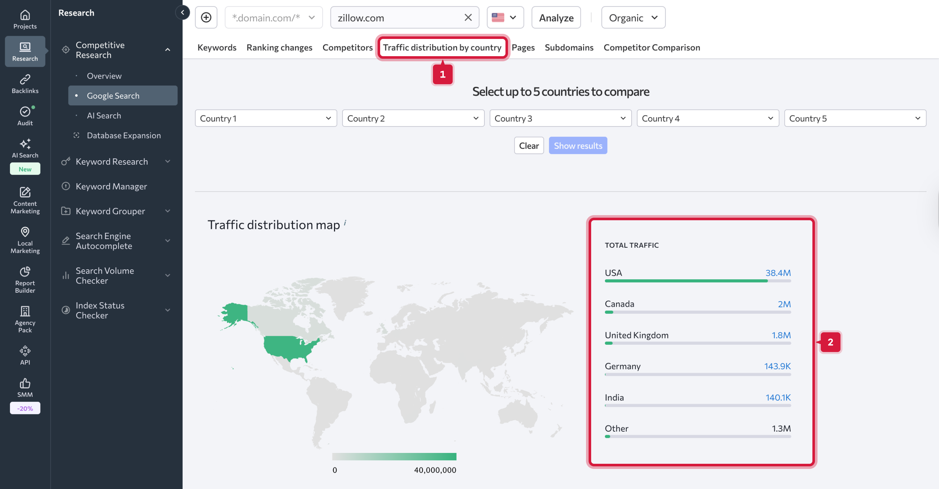Image resolution: width=939 pixels, height=489 pixels.
Task: Open the Country 1 dropdown
Action: (x=266, y=118)
